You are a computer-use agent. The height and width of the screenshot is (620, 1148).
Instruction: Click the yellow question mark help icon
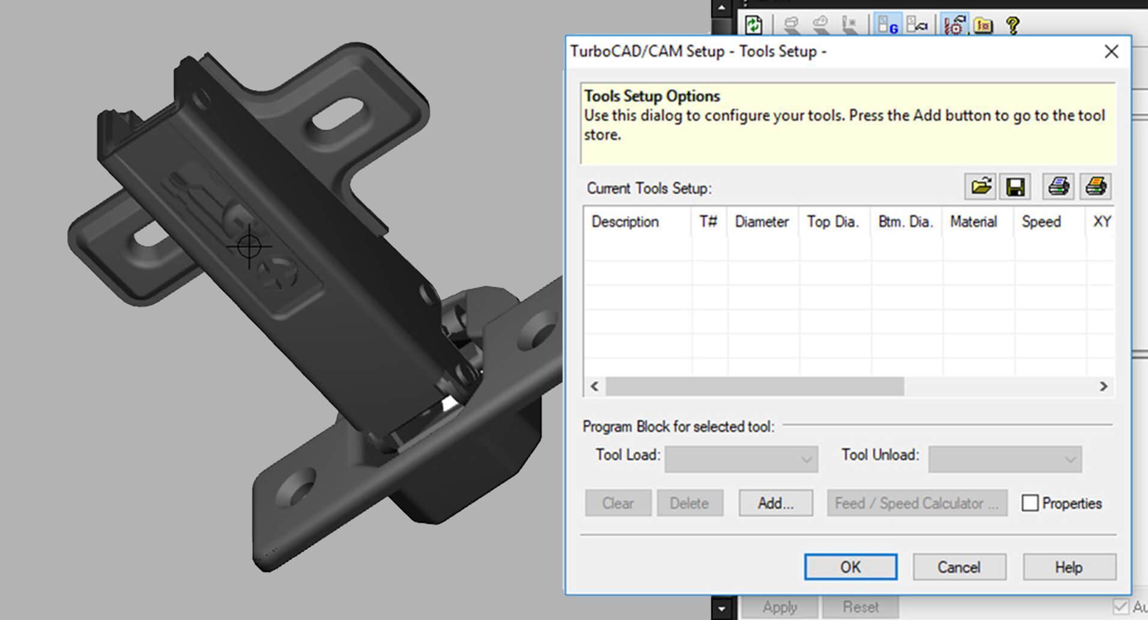coord(1012,25)
